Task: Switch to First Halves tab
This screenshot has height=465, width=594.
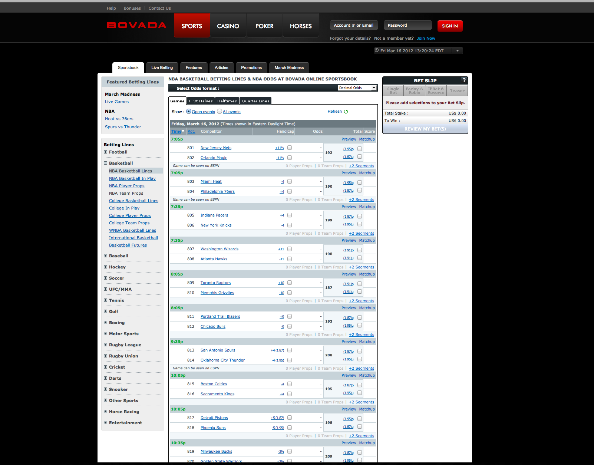Action: 201,101
